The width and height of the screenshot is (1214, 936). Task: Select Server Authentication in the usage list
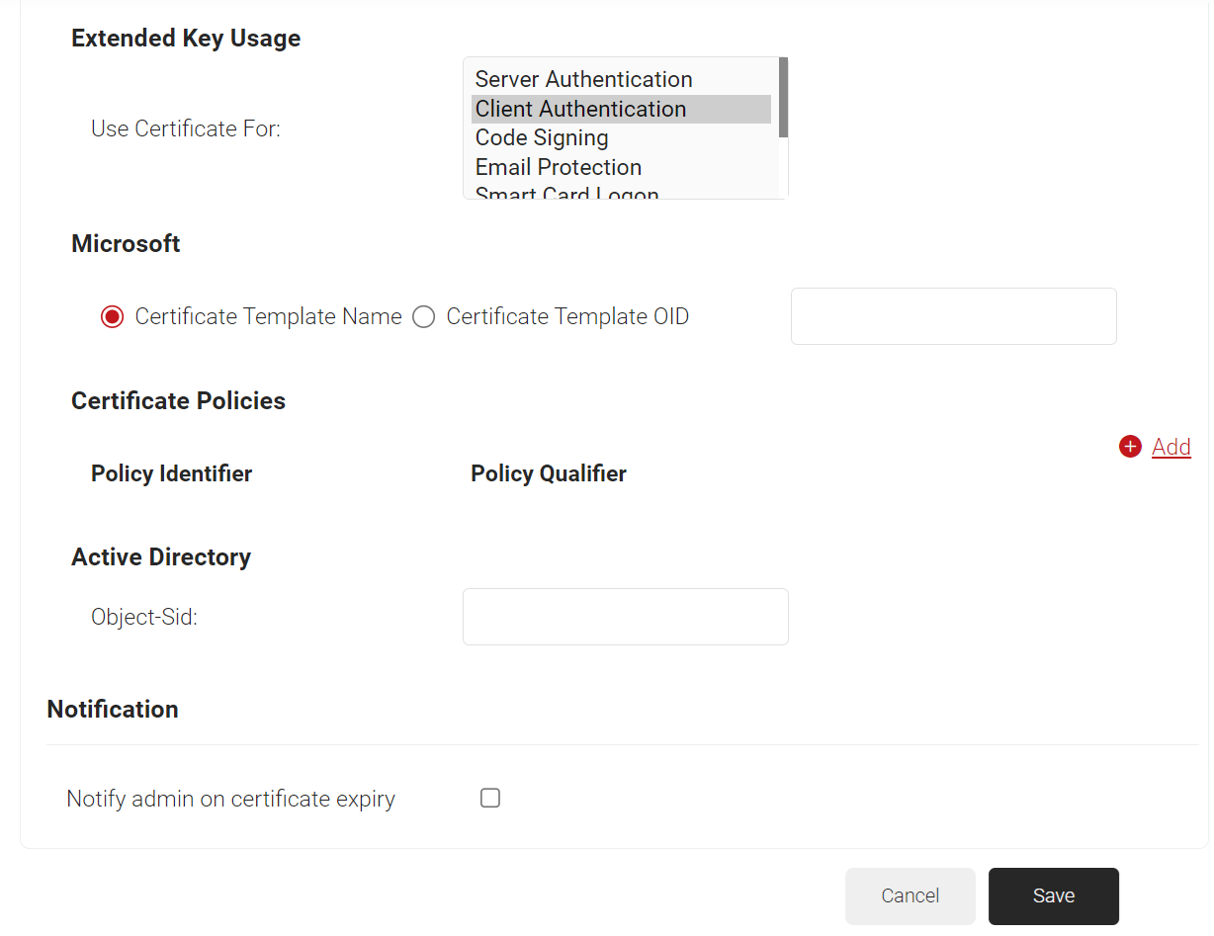point(583,79)
